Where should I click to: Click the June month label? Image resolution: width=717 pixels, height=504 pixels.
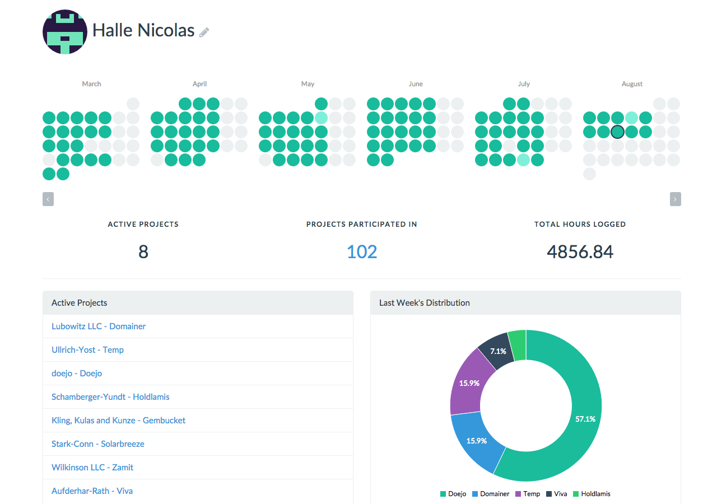point(416,84)
